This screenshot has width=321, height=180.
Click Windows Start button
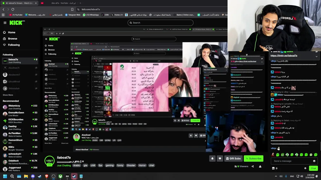5,176
